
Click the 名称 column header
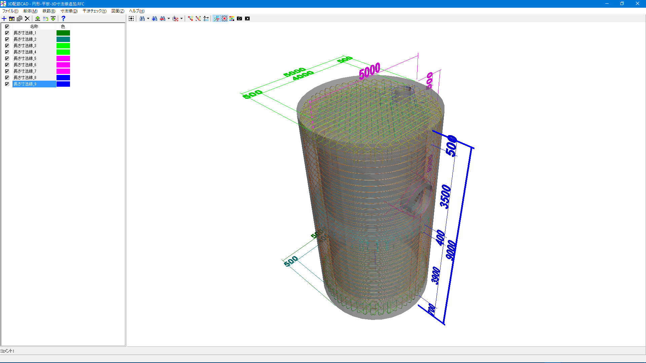click(34, 27)
